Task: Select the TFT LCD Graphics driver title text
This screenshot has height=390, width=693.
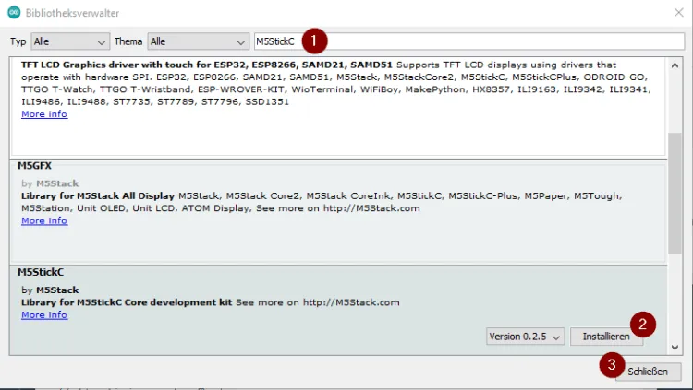Action: (x=206, y=65)
